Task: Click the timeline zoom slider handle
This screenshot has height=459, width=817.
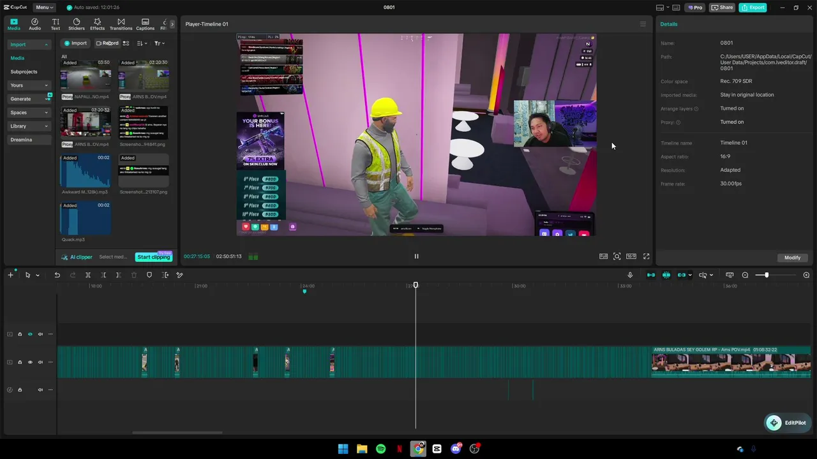Action: pyautogui.click(x=767, y=275)
